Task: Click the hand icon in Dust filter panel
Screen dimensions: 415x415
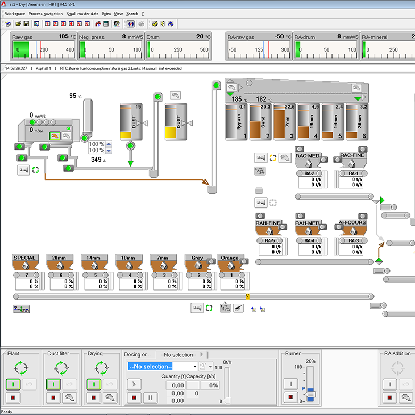Action: pyautogui.click(x=69, y=397)
